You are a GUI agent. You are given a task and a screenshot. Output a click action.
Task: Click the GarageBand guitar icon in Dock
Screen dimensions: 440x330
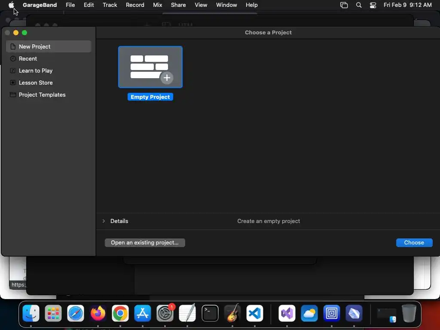click(232, 313)
